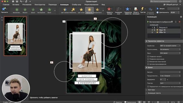Click Заметки in status bar
This screenshot has width=183, height=103.
coord(118,102)
